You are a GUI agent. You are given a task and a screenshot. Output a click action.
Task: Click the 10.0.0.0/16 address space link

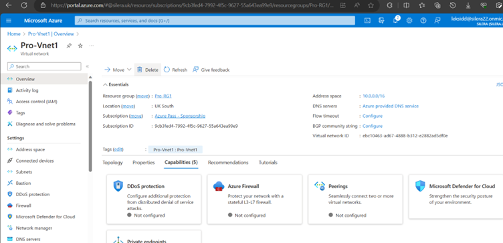(374, 96)
